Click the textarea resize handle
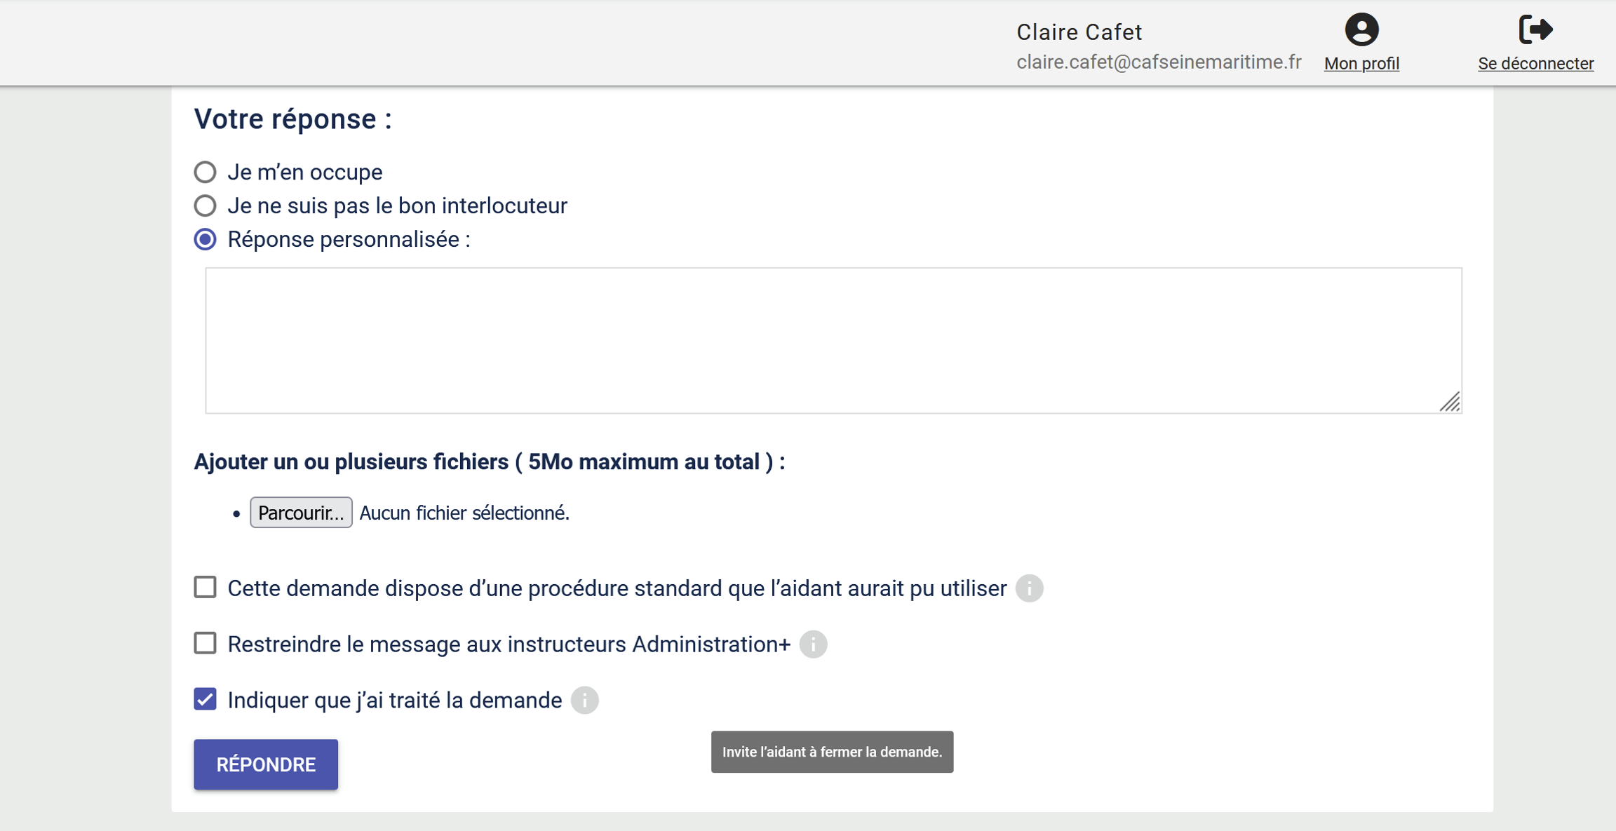The width and height of the screenshot is (1616, 831). pos(1450,403)
